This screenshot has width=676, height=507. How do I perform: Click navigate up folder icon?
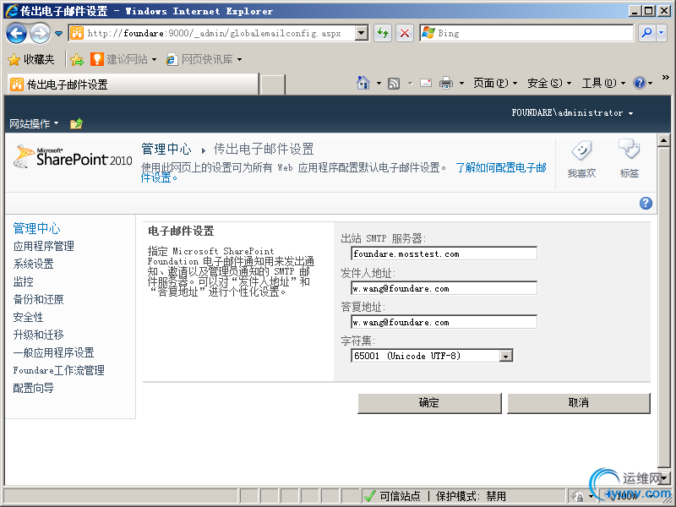click(76, 124)
